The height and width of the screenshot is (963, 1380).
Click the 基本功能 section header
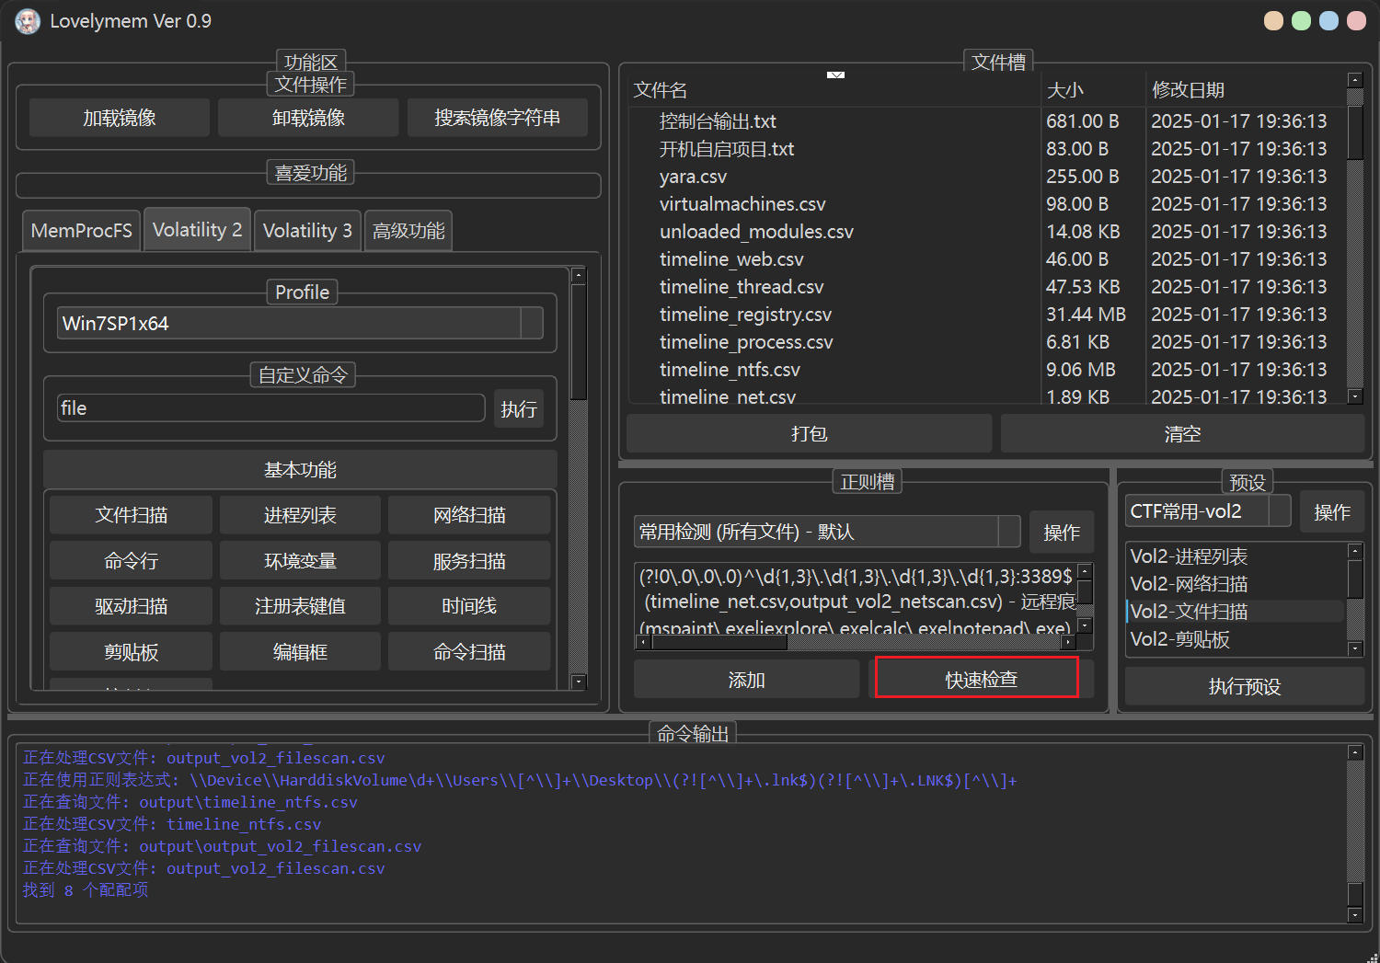(300, 470)
